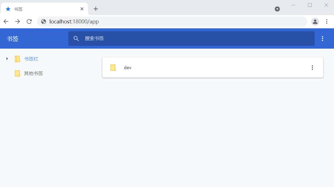Open the dev folder in the list
Image resolution: width=334 pixels, height=187 pixels.
(127, 67)
